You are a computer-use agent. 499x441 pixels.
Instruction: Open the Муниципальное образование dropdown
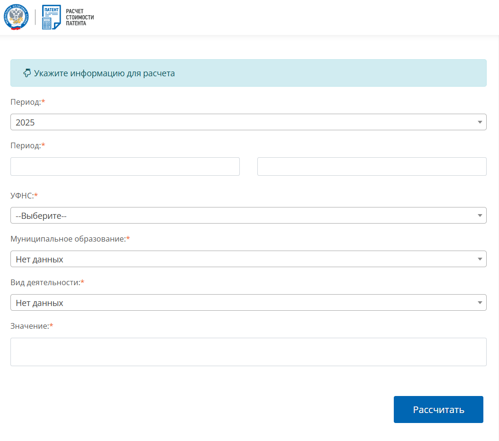[x=248, y=259]
